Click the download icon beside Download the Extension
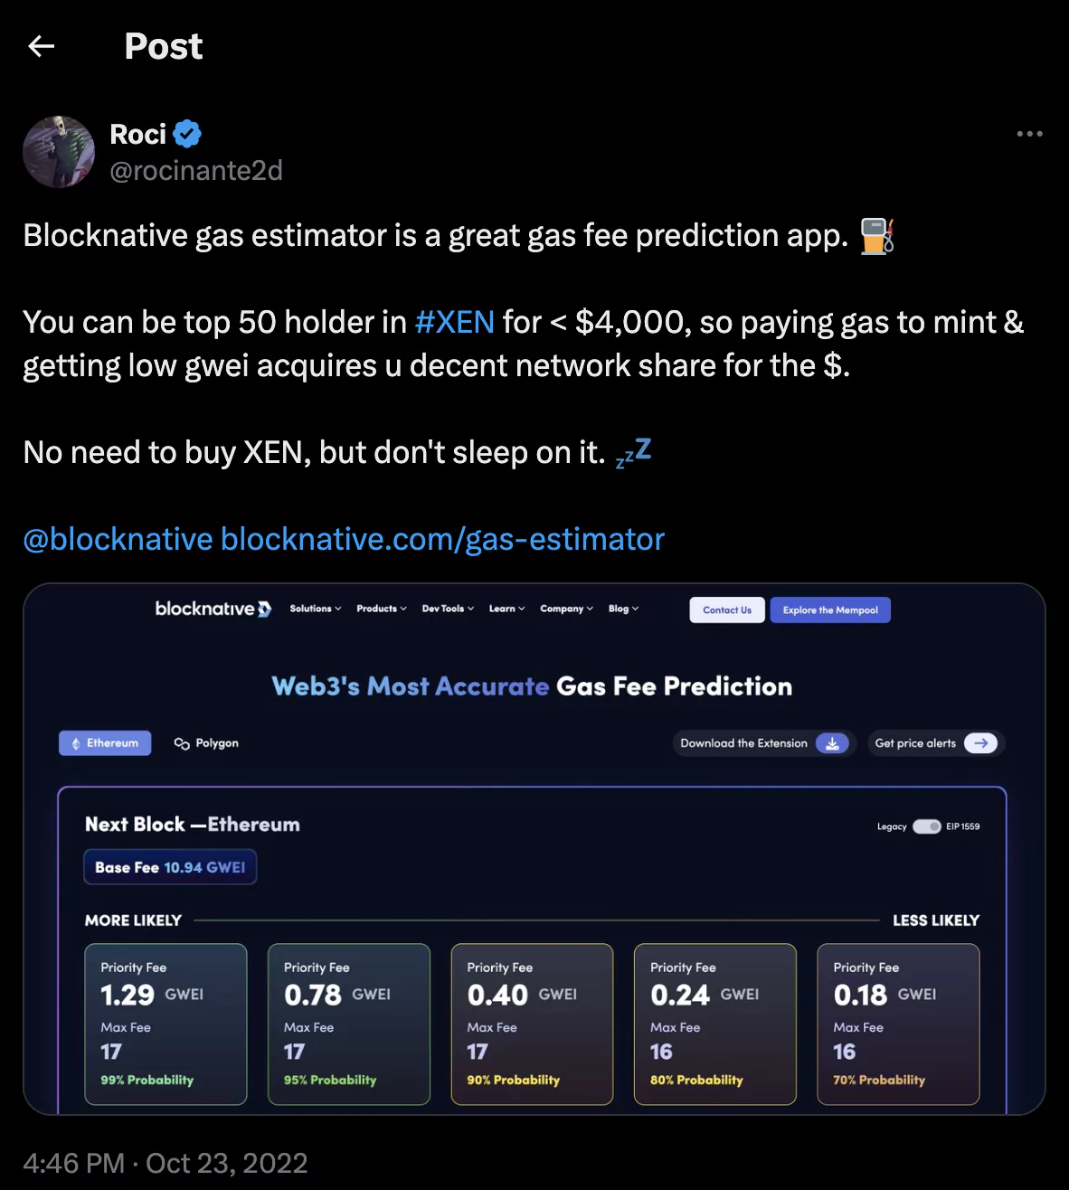1069x1190 pixels. click(x=832, y=743)
